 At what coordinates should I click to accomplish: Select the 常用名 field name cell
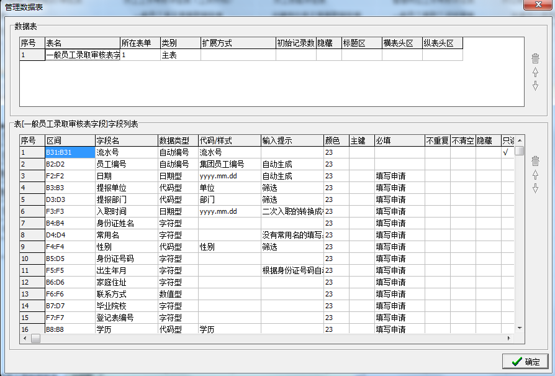[x=127, y=235]
